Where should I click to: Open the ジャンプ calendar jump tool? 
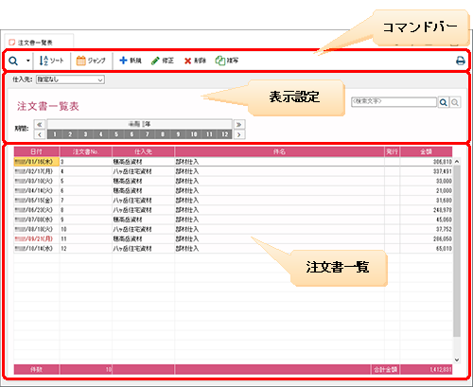coord(81,61)
